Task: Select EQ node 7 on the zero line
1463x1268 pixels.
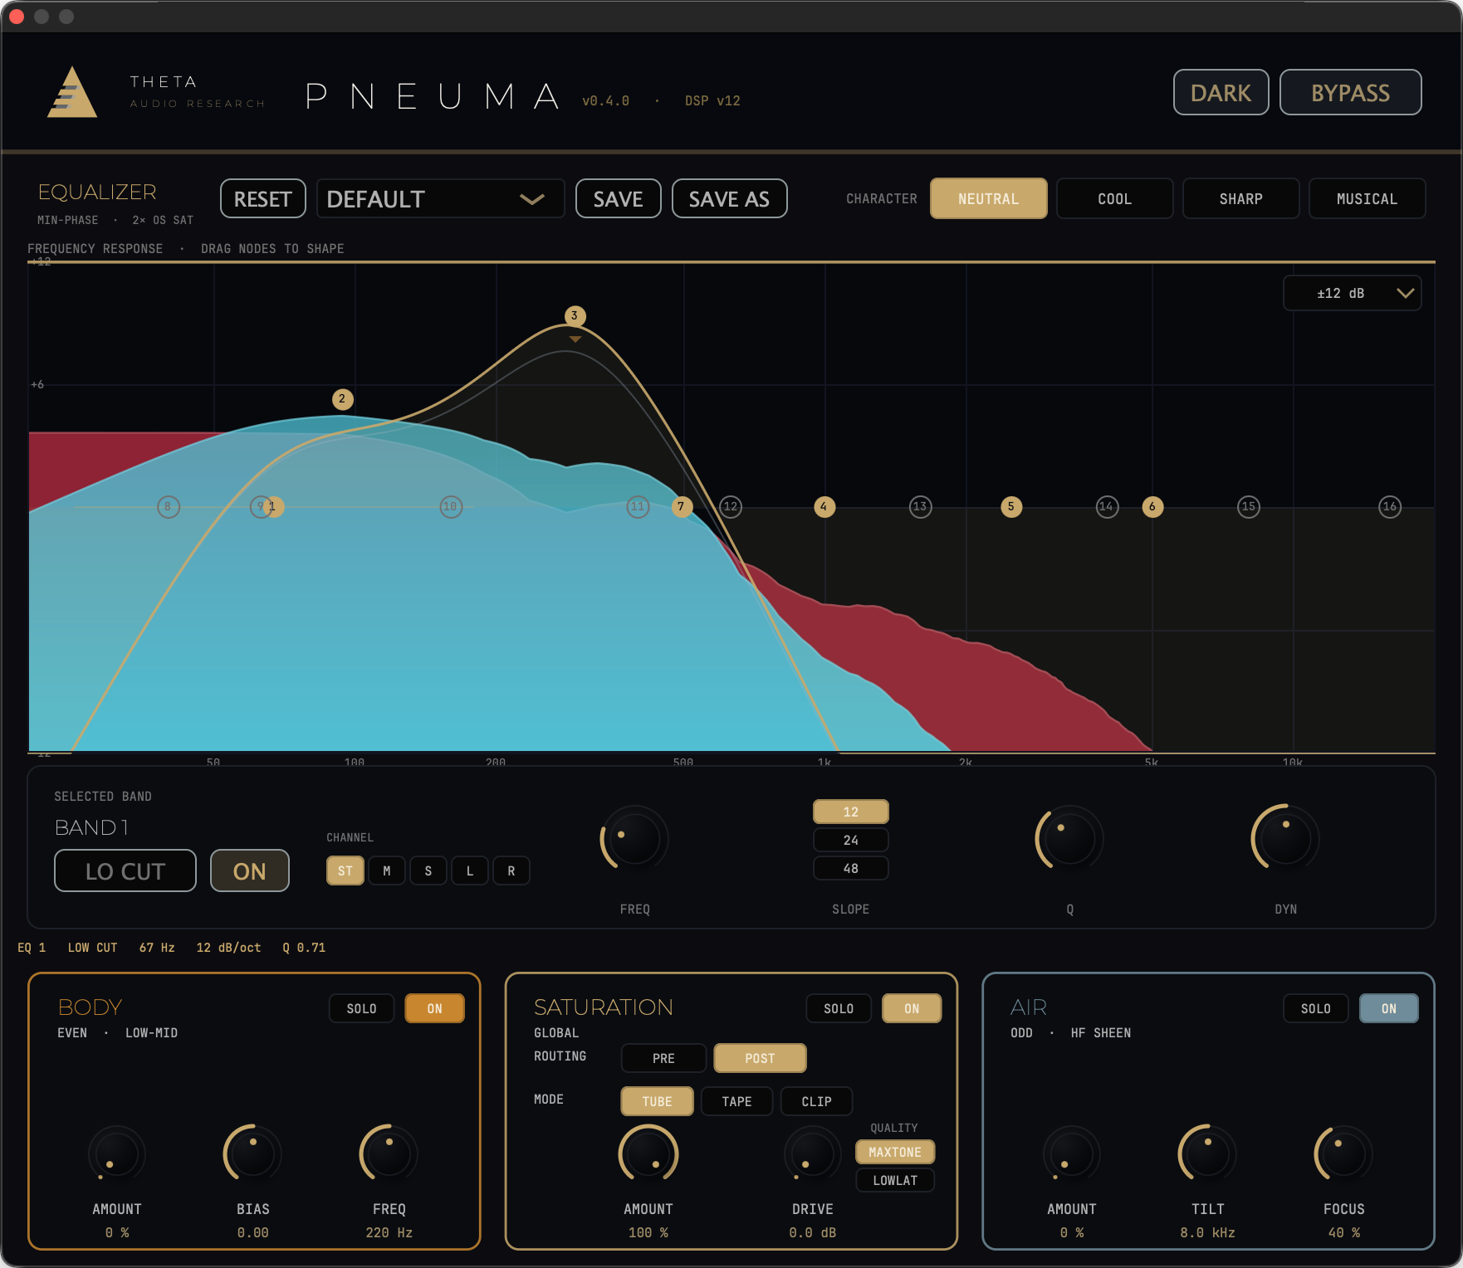Action: click(x=682, y=507)
